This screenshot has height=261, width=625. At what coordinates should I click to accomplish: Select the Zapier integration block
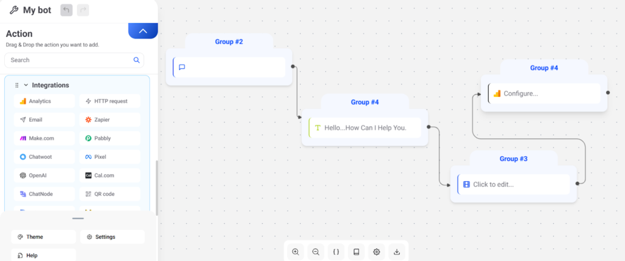coord(110,120)
